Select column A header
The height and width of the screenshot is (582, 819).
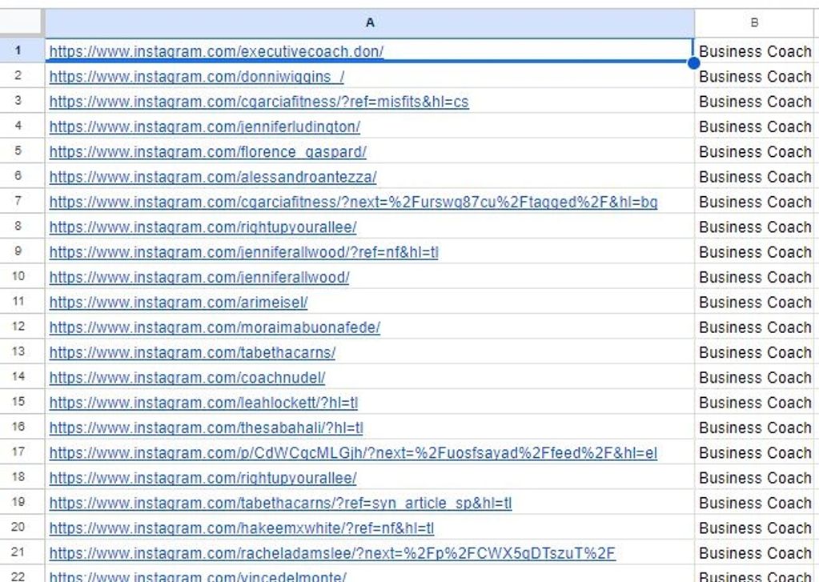pyautogui.click(x=369, y=23)
